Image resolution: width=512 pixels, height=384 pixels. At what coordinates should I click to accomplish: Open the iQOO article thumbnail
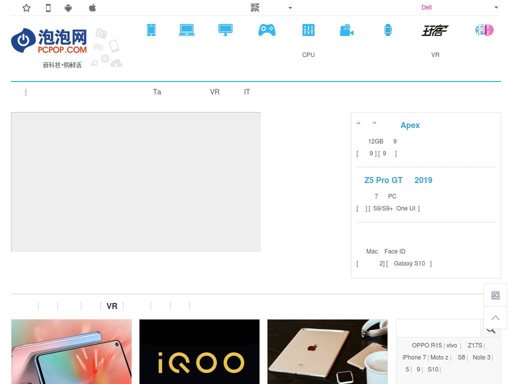click(x=199, y=351)
